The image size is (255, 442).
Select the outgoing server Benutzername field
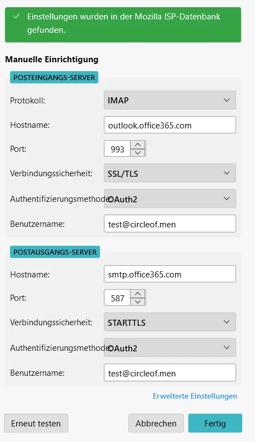(x=170, y=373)
